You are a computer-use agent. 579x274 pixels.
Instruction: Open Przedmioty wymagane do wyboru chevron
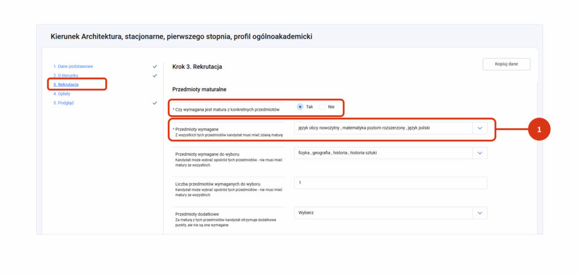479,153
